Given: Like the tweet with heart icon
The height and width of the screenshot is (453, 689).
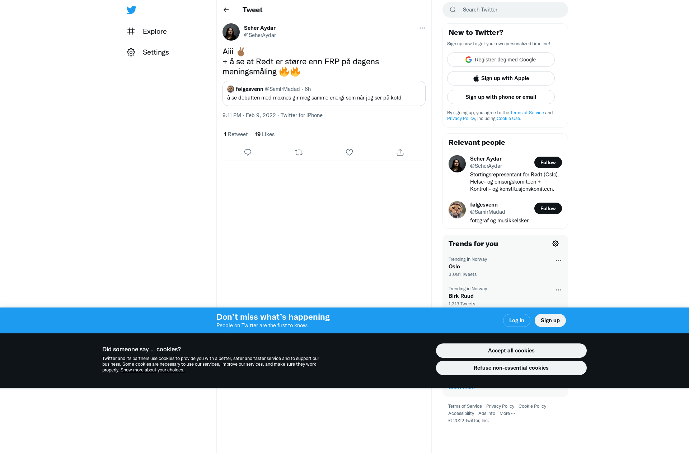Looking at the screenshot, I should point(349,152).
